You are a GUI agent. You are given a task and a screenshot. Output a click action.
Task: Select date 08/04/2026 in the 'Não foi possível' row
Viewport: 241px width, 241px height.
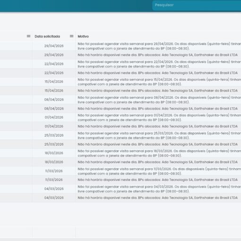(x=54, y=100)
